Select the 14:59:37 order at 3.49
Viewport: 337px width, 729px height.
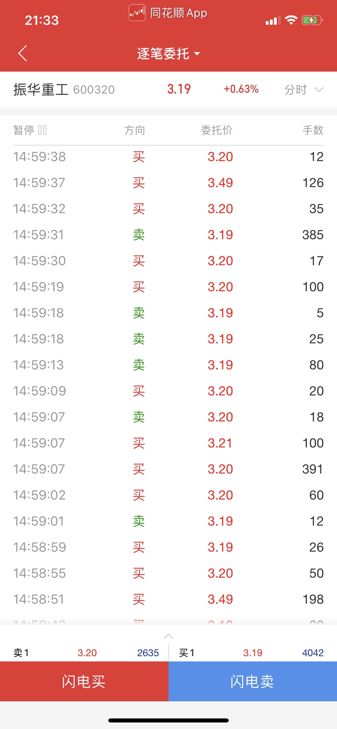(x=168, y=183)
